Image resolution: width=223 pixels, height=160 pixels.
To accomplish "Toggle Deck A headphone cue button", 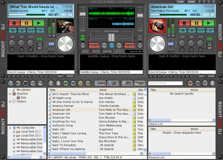I will click(83, 45).
